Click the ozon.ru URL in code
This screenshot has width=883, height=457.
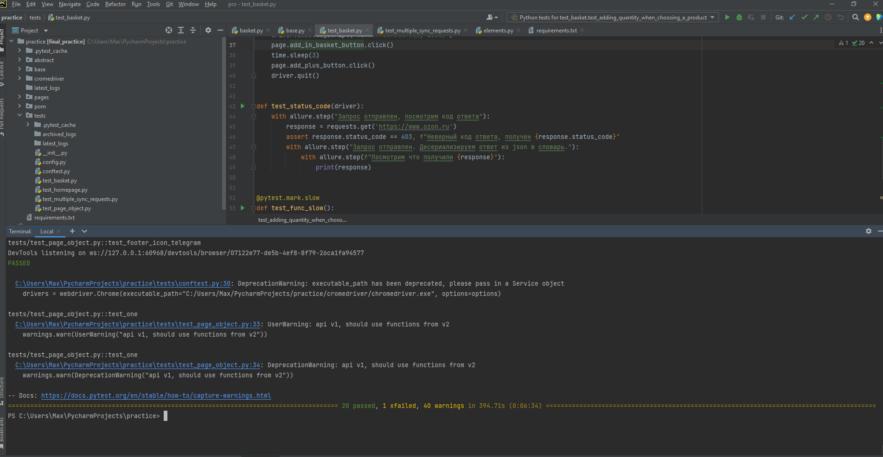click(414, 126)
